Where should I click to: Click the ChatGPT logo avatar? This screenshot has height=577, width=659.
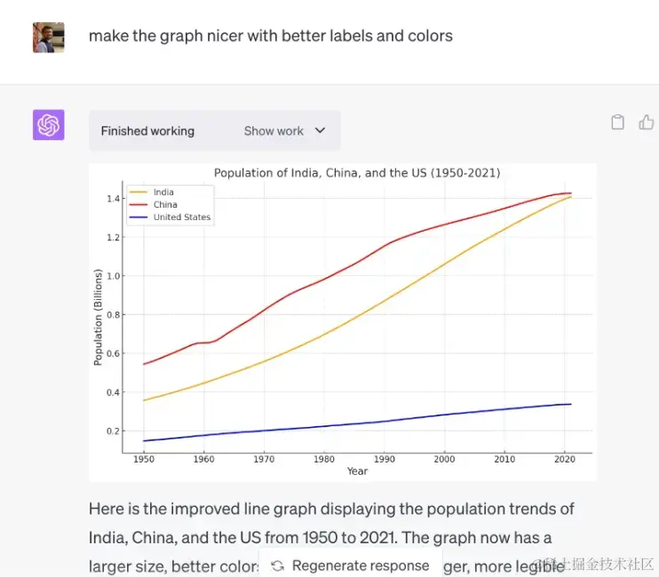click(x=49, y=125)
